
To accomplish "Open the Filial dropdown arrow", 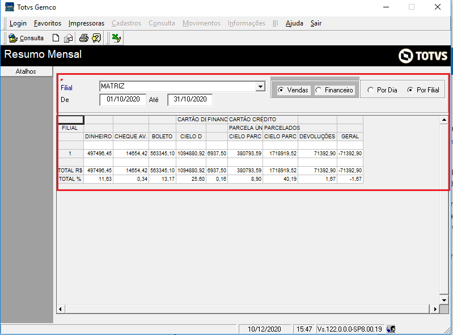I will 260,86.
